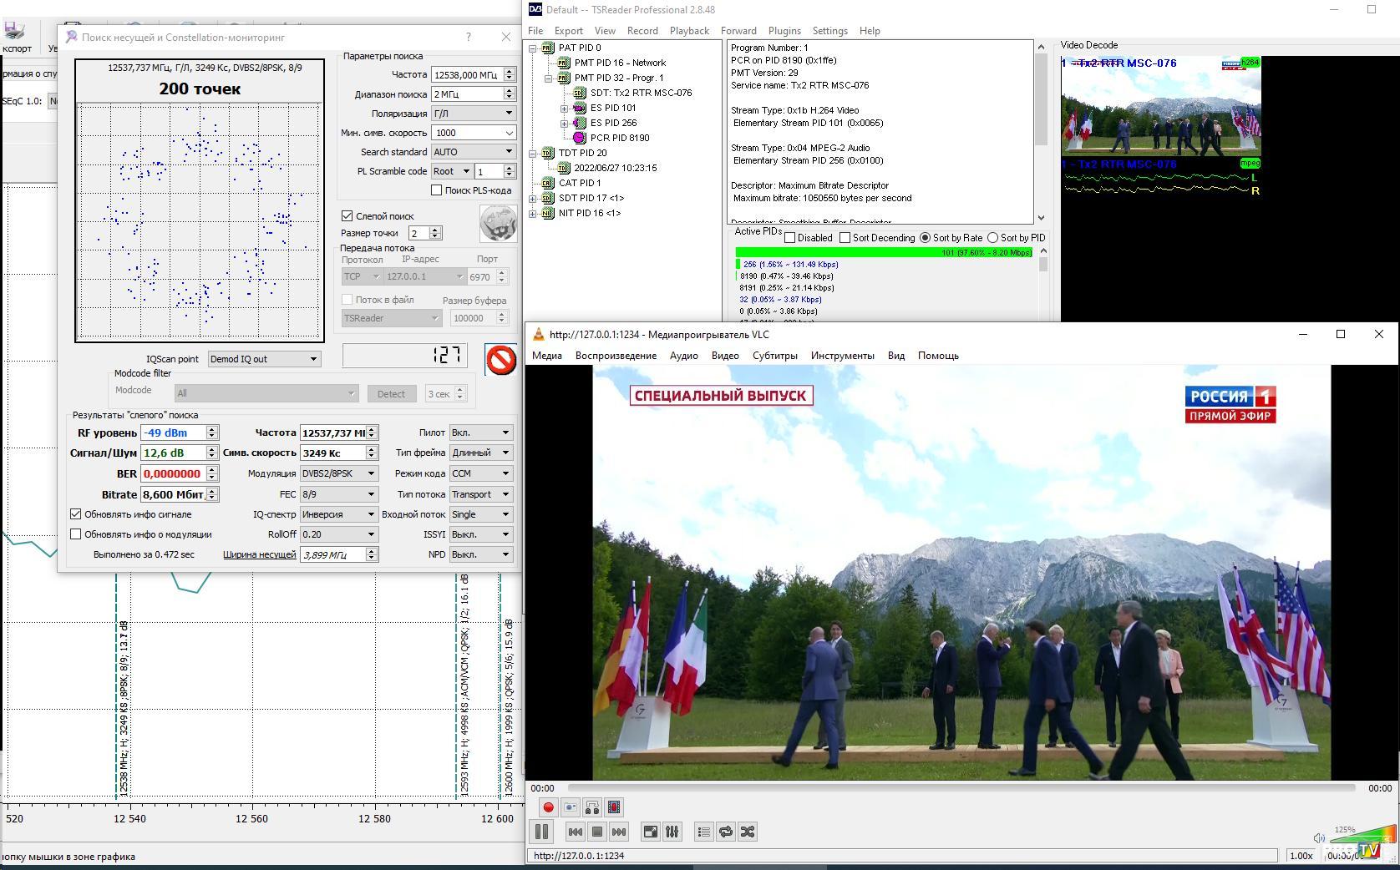Open the Playback menu in TSReader
Viewport: 1400px width, 870px height.
(688, 31)
